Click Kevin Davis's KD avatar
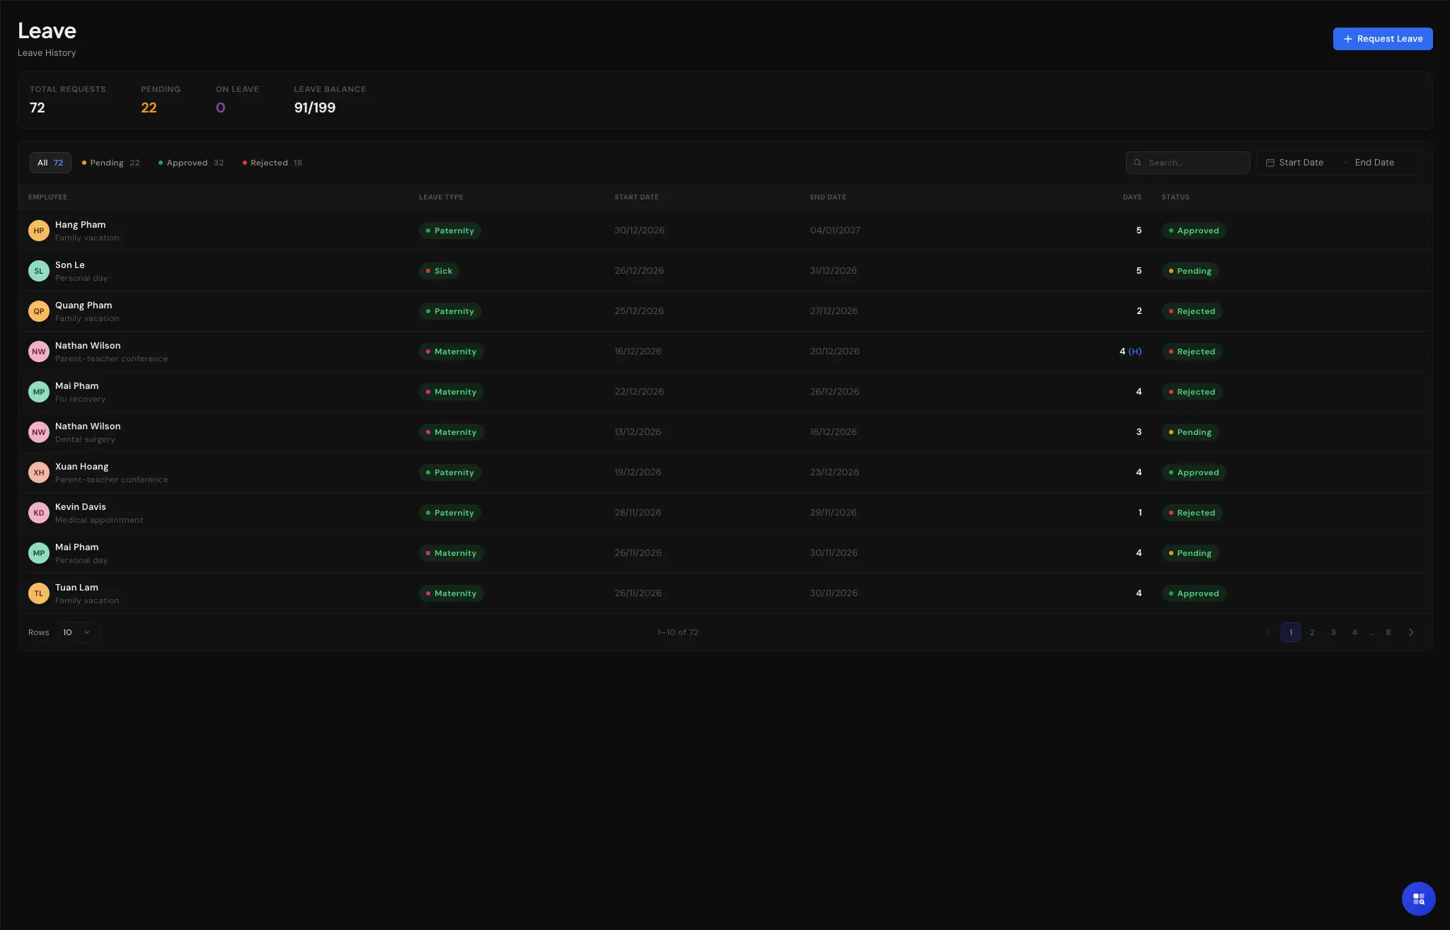This screenshot has height=930, width=1450. [x=39, y=513]
